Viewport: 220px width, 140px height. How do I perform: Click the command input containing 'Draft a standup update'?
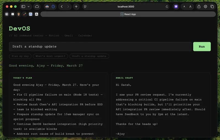[100, 47]
